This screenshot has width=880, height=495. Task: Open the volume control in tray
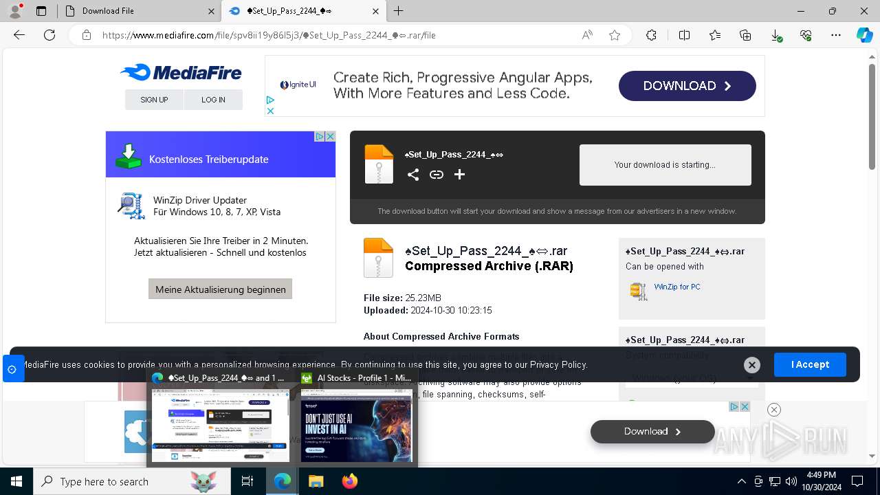791,481
